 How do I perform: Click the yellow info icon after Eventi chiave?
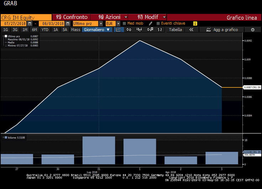tap(195, 24)
